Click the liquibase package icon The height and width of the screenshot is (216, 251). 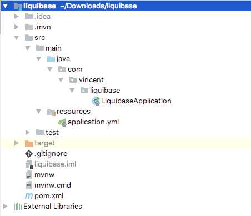[x=84, y=91]
